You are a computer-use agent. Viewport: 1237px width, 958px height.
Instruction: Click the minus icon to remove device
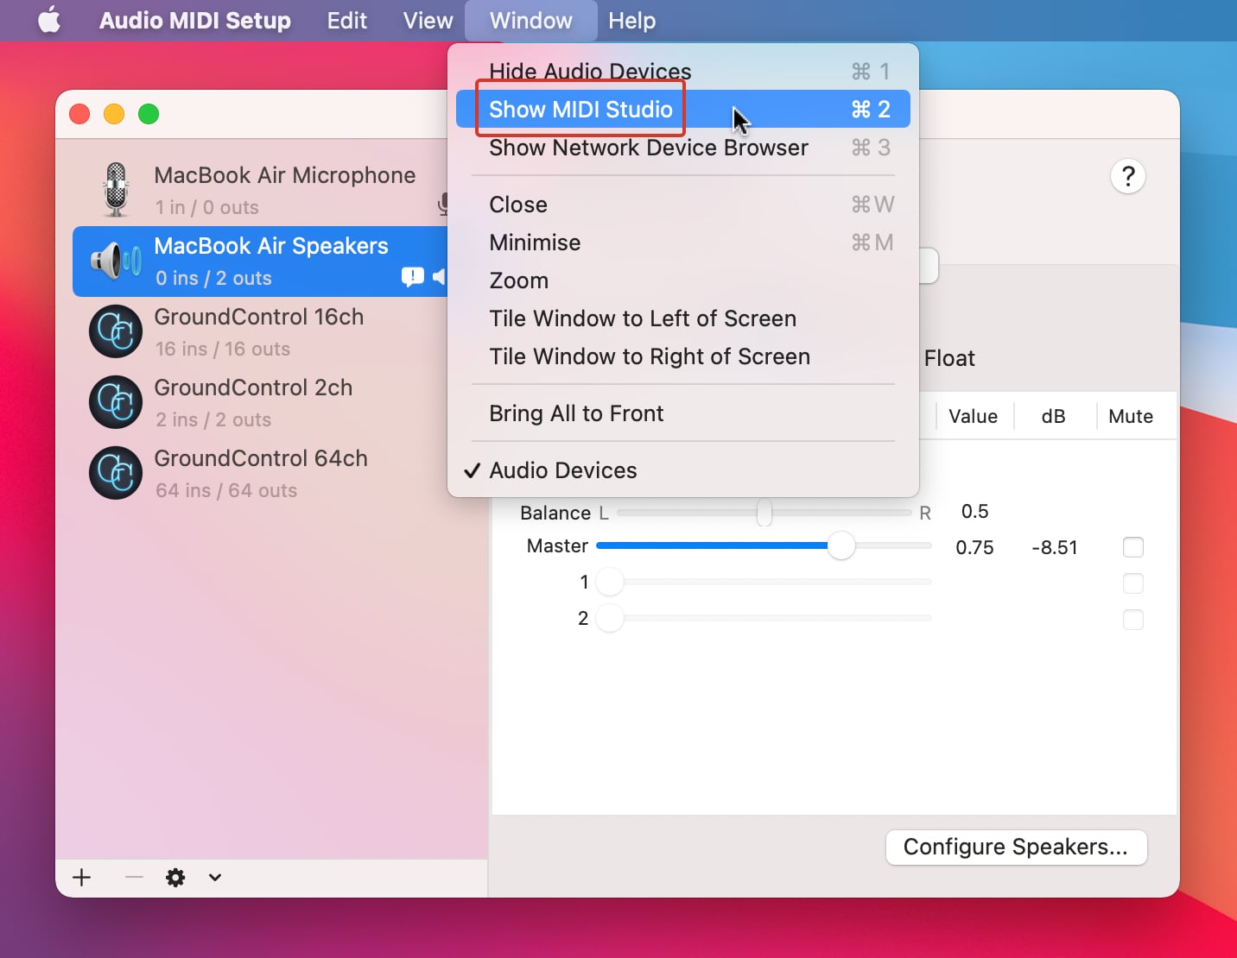(x=134, y=878)
